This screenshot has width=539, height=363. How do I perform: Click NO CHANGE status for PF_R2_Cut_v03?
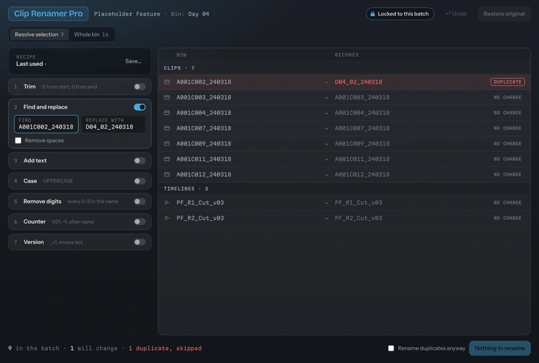[x=507, y=218]
